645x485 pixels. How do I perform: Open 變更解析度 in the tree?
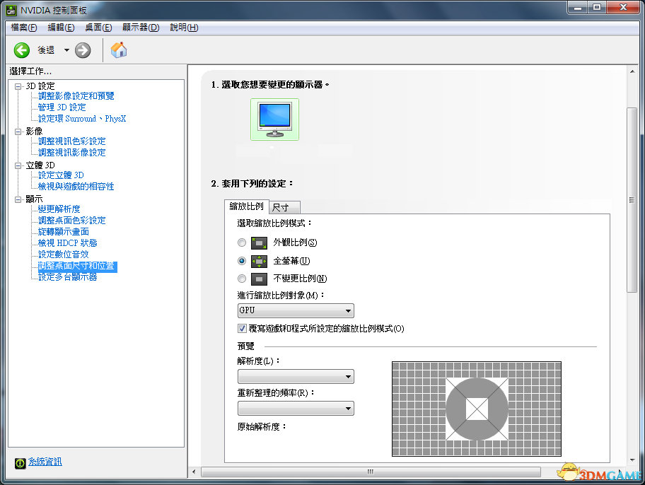(59, 209)
